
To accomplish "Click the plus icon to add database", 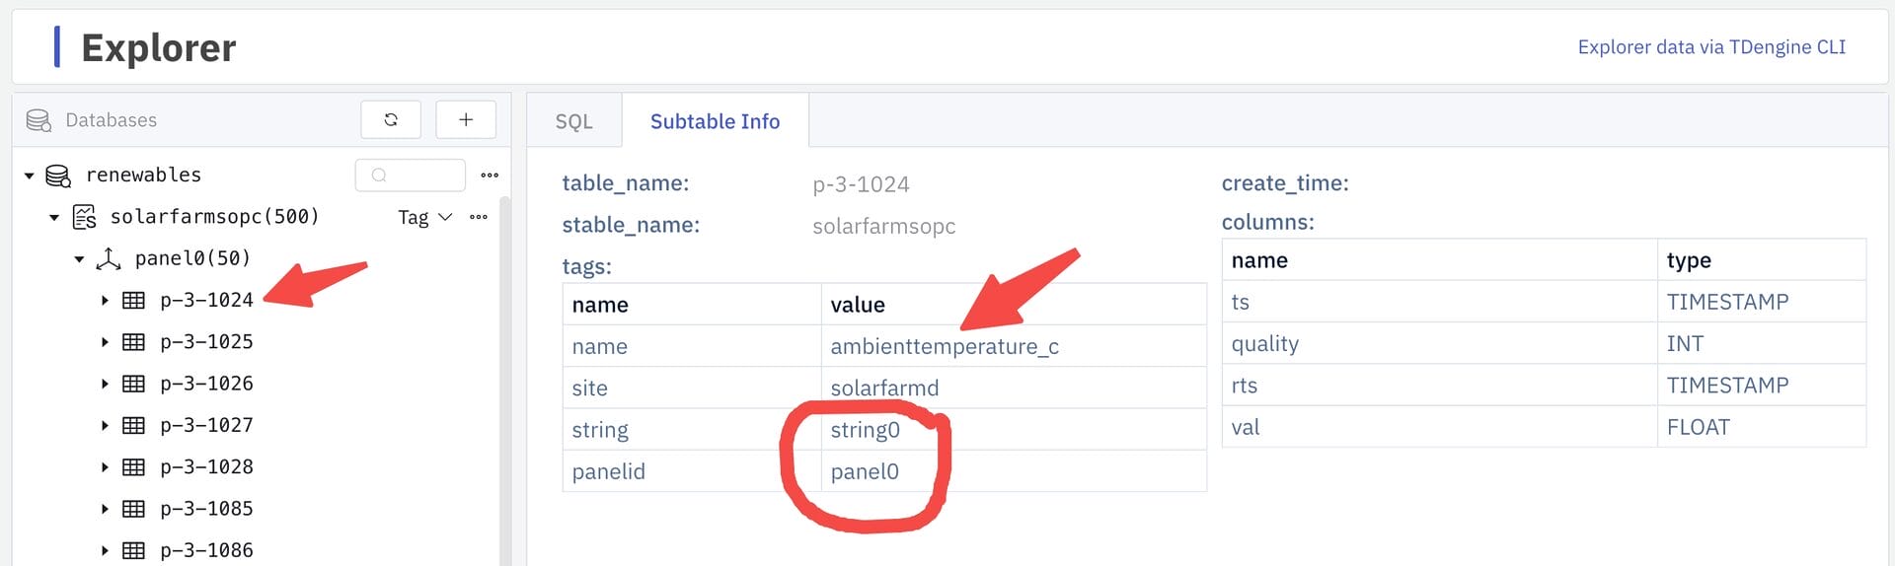I will 466,119.
